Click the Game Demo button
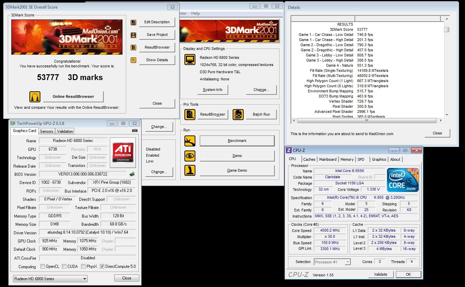This screenshot has height=287, width=465. point(237,171)
